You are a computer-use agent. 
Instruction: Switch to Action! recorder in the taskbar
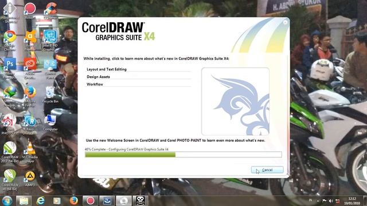(91, 201)
